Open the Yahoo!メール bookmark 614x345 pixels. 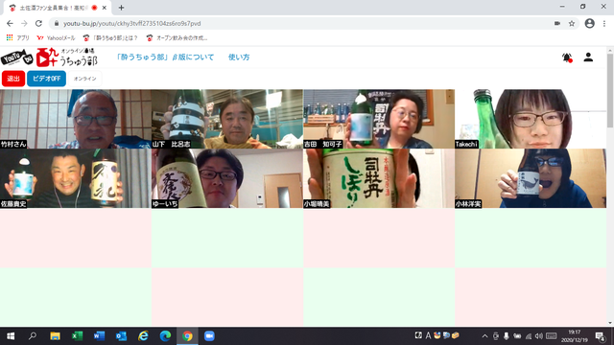point(56,38)
